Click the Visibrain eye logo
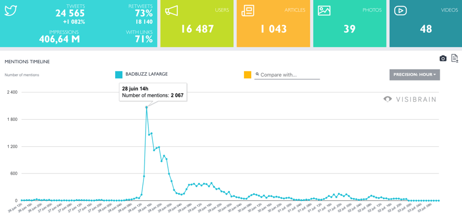The height and width of the screenshot is (216, 462). click(388, 99)
